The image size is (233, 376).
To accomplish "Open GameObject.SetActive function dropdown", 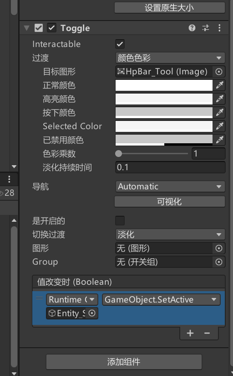I will pyautogui.click(x=161, y=299).
